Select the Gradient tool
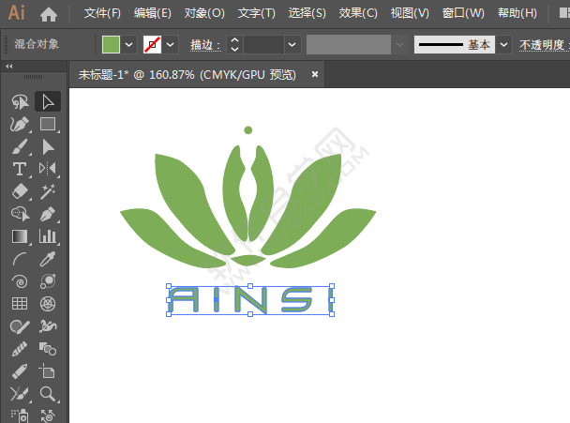This screenshot has height=423, width=570. click(20, 236)
